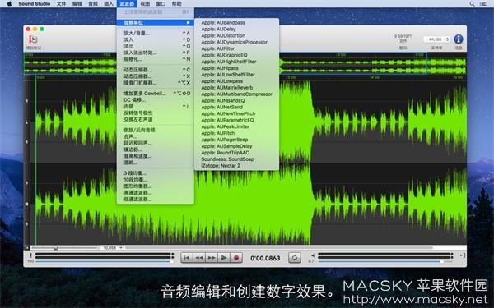
Task: Click the fast-forward transport button
Action: click(x=212, y=258)
